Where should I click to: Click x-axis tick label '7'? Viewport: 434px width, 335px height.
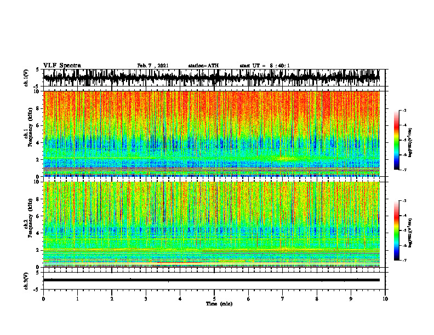tap(283, 299)
